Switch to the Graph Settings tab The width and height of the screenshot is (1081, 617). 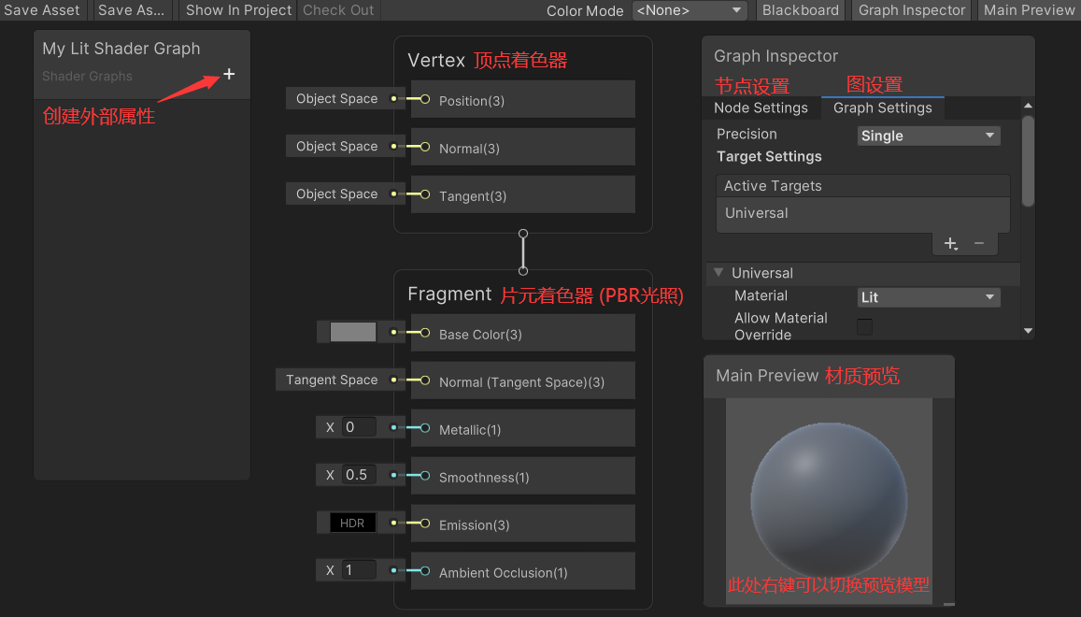(x=883, y=108)
